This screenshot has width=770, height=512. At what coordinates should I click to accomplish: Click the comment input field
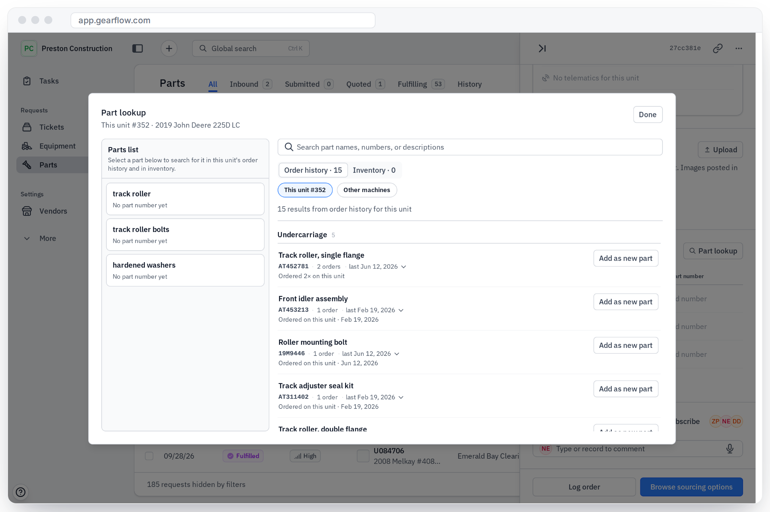637,449
